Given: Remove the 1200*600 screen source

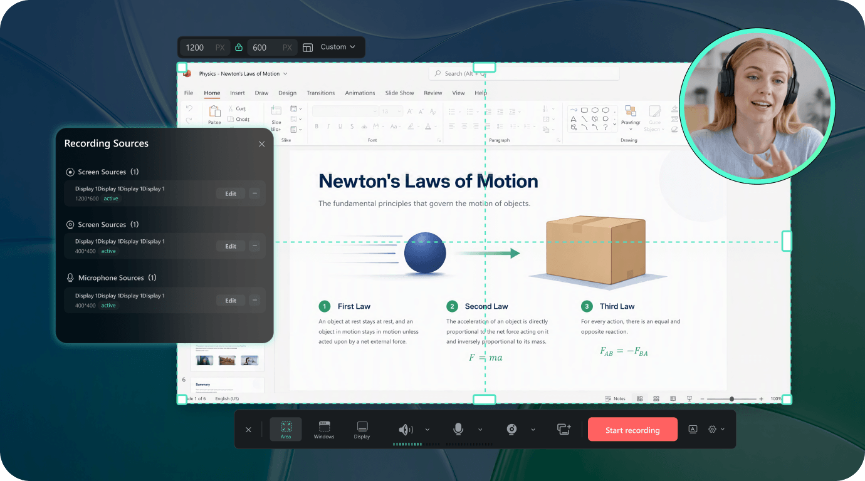Looking at the screenshot, I should [254, 194].
